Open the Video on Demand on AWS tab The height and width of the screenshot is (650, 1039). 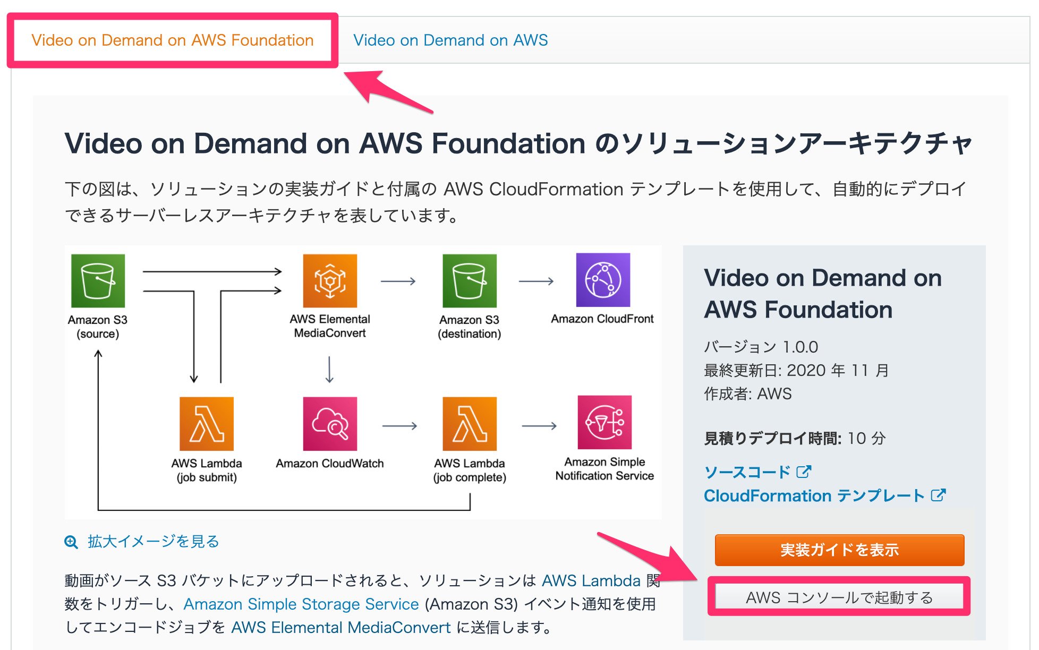(x=450, y=40)
